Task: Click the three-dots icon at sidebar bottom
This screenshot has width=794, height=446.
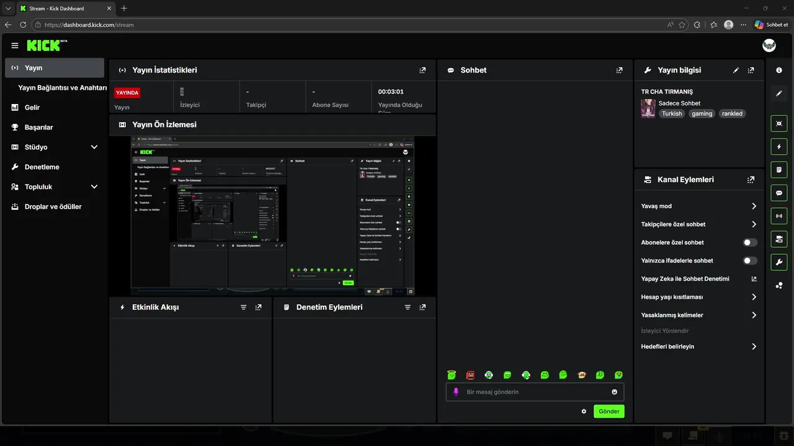Action: [x=779, y=285]
